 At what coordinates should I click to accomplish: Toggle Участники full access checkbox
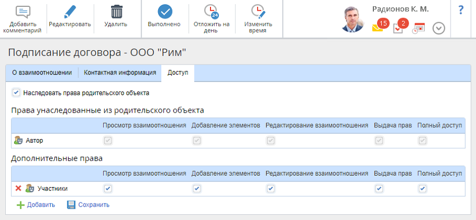(423, 188)
